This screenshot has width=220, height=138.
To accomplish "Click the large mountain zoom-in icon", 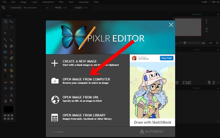I will click(203, 43).
